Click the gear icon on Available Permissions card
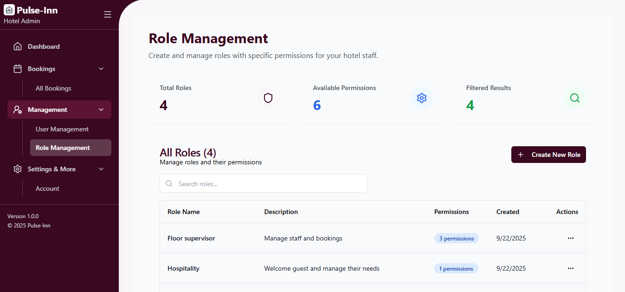 (x=421, y=98)
